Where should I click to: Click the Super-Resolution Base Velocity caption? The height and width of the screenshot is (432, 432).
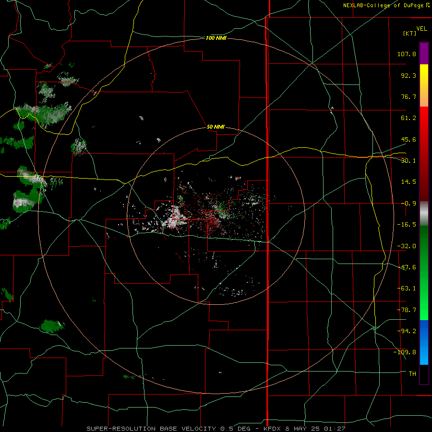click(x=216, y=429)
